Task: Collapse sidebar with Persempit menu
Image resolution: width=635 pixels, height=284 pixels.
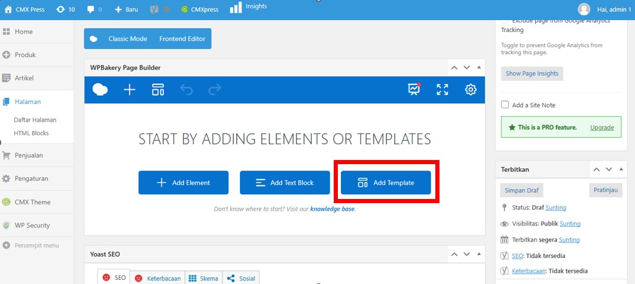Action: 37,245
